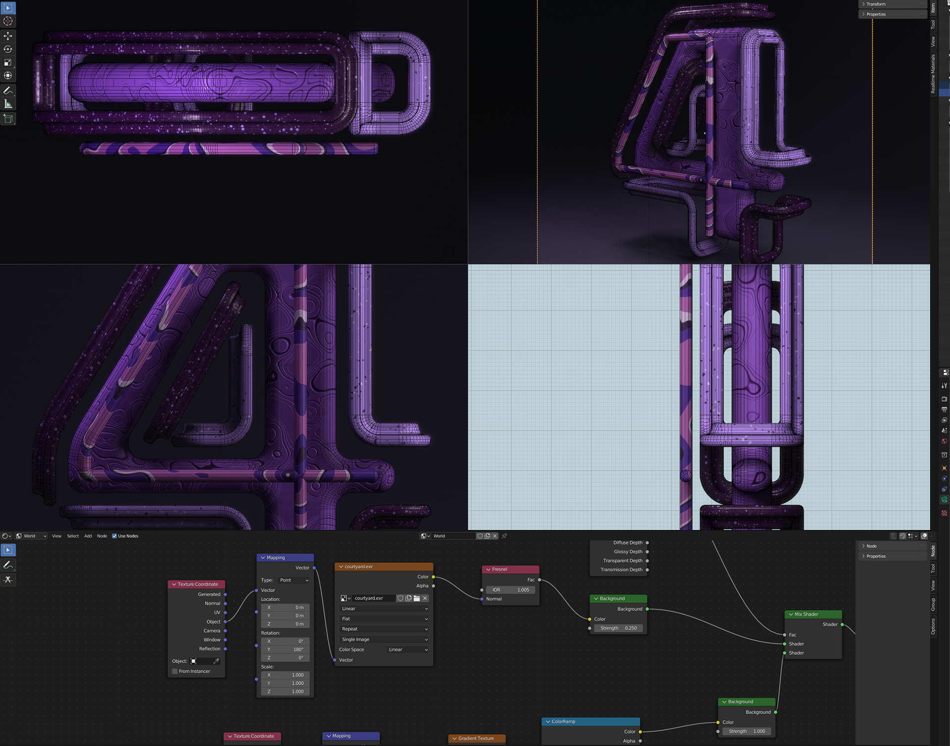
Task: Toggle fake user shield on courtyard.exr
Action: coord(400,598)
